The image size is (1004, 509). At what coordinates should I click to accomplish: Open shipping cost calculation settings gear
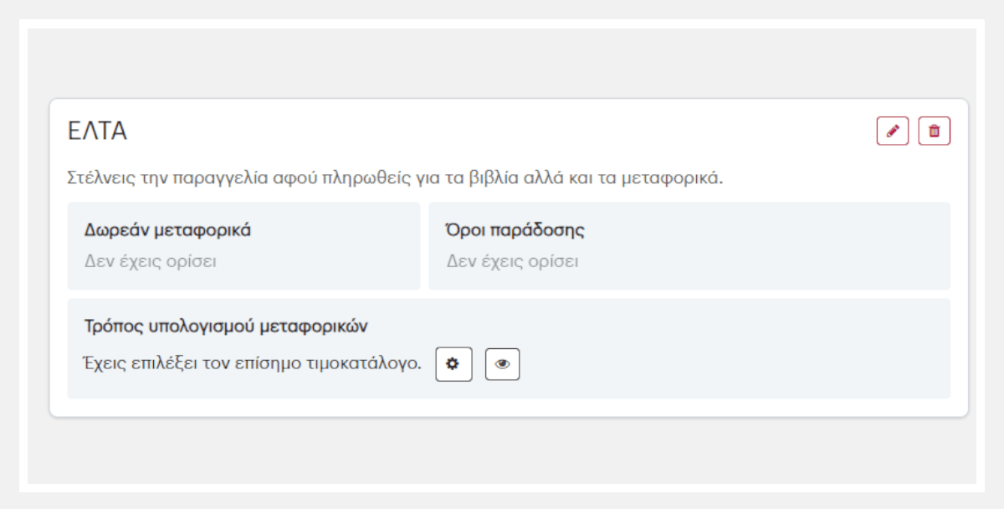(453, 364)
